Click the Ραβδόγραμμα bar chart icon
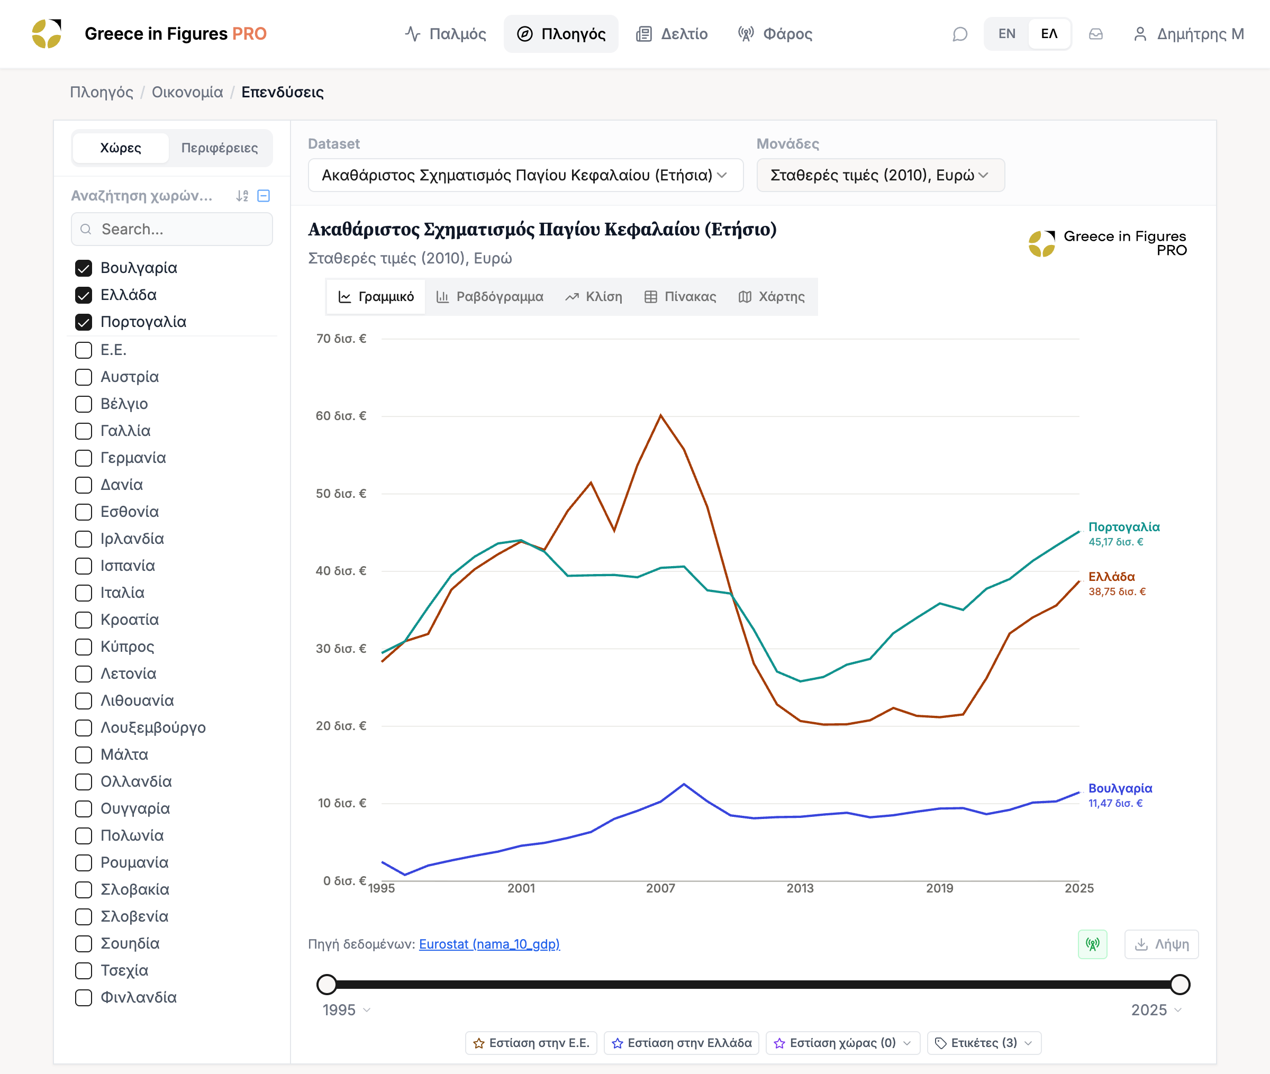Viewport: 1270px width, 1074px height. tap(442, 297)
